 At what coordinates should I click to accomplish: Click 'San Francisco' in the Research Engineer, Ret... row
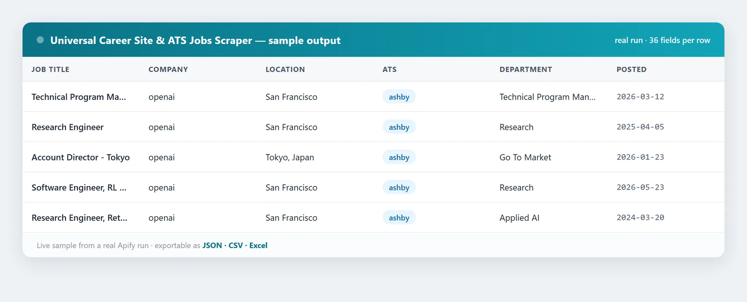(x=291, y=217)
